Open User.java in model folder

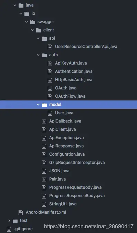pyautogui.click(x=64, y=113)
